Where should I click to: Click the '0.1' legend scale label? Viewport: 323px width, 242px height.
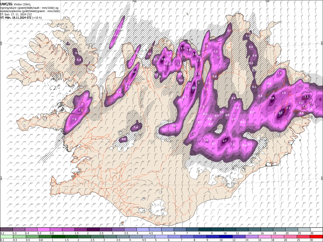tap(2, 240)
